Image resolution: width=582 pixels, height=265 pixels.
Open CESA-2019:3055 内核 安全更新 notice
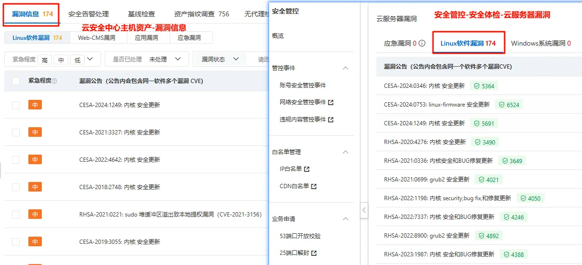pyautogui.click(x=120, y=241)
